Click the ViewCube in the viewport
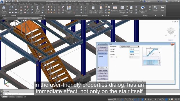 pyautogui.click(x=171, y=31)
